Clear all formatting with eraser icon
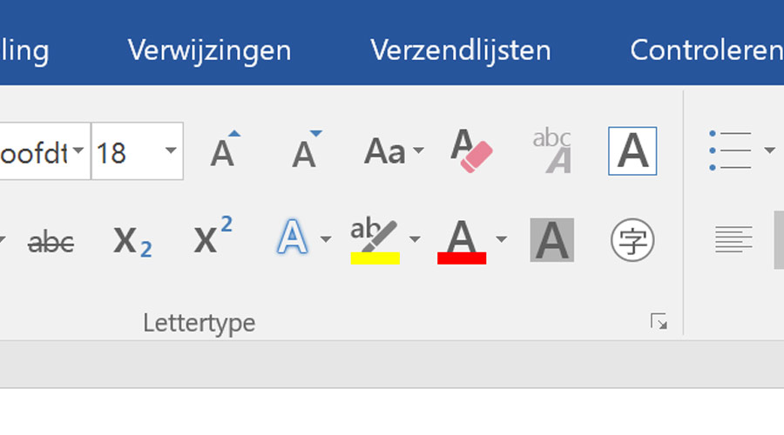 [471, 151]
